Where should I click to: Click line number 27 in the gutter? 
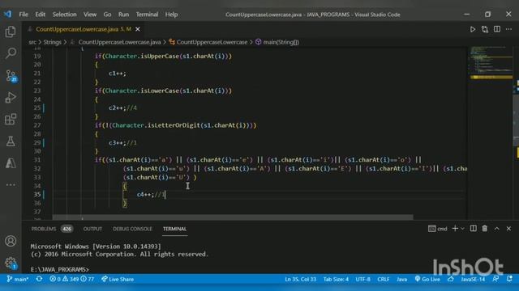[37, 125]
